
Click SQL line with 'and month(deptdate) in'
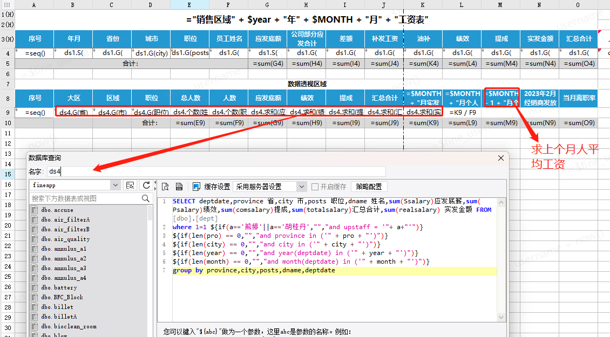tap(301, 262)
